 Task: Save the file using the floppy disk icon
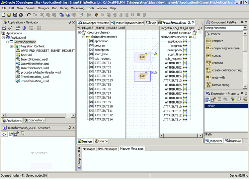pyautogui.click(x=15, y=15)
